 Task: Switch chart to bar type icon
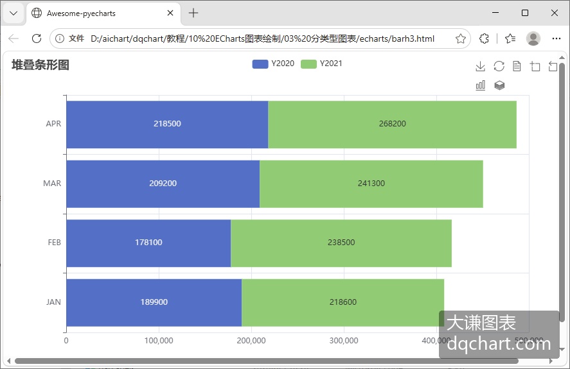[x=480, y=85]
